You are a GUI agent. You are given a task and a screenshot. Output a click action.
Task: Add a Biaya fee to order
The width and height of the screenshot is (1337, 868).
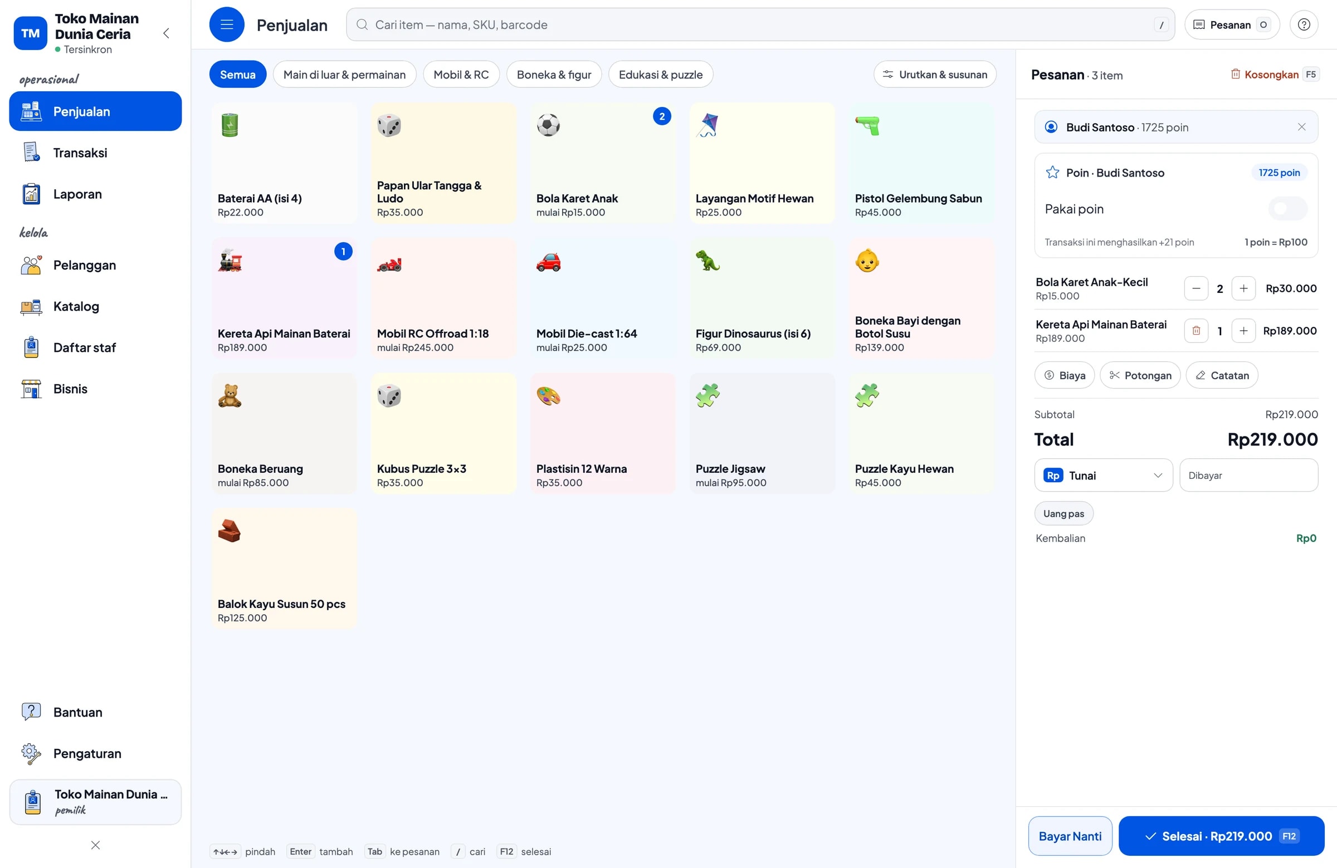[x=1064, y=375]
